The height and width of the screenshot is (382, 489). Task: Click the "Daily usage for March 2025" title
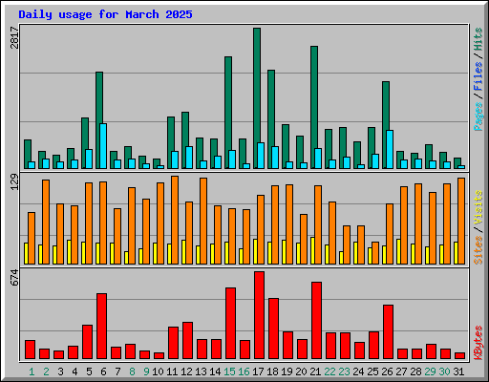tap(105, 14)
